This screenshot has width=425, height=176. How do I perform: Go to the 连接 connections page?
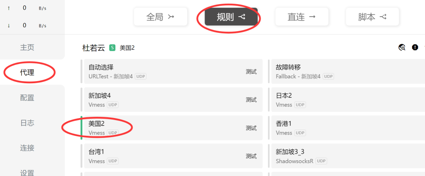[x=27, y=148]
